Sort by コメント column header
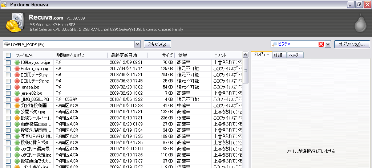Screen dimensions: 372x168 pyautogui.click(x=227, y=56)
